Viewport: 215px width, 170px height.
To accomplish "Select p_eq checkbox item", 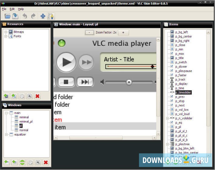I will point(179,123).
